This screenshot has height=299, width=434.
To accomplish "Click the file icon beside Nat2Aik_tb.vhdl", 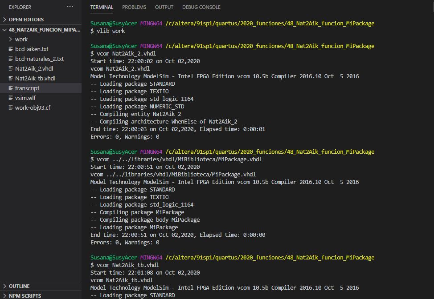I will click(11, 78).
